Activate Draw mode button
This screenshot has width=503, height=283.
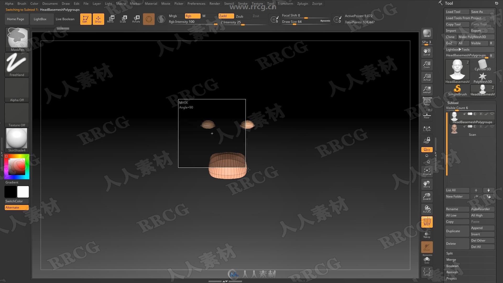coord(98,19)
